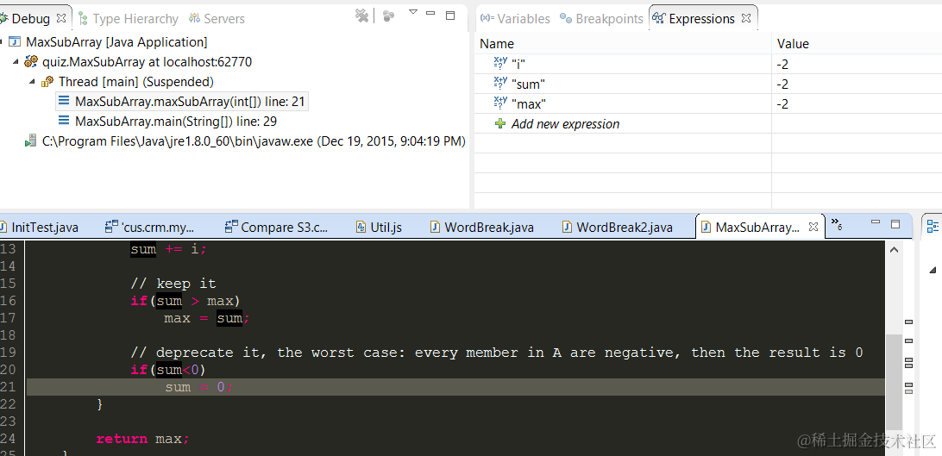Collapse the quiz.MaxSubArray at localhost node
942x456 pixels.
16,62
